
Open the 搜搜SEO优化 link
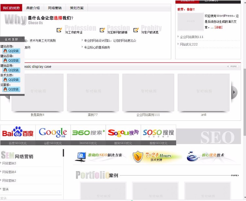point(158,143)
